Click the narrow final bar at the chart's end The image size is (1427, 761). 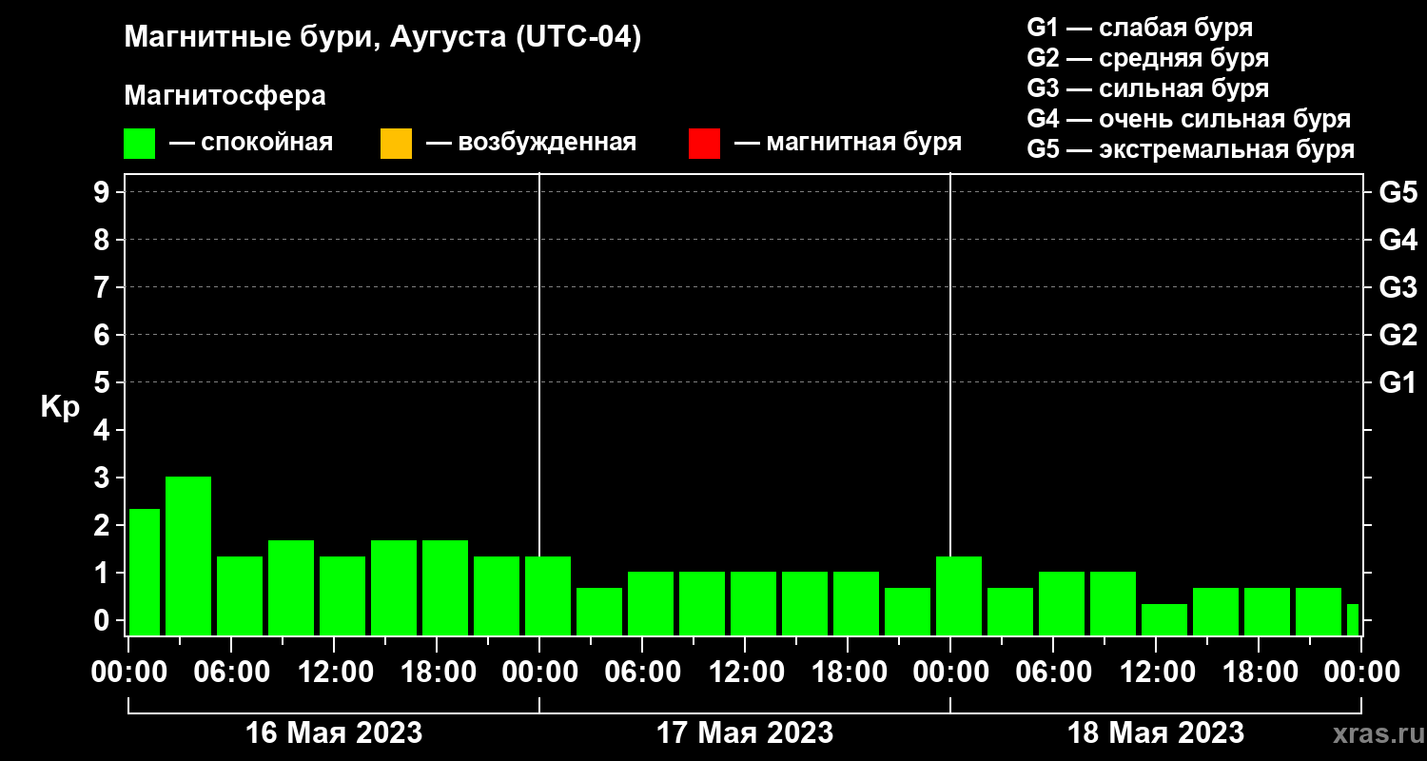click(x=1353, y=619)
